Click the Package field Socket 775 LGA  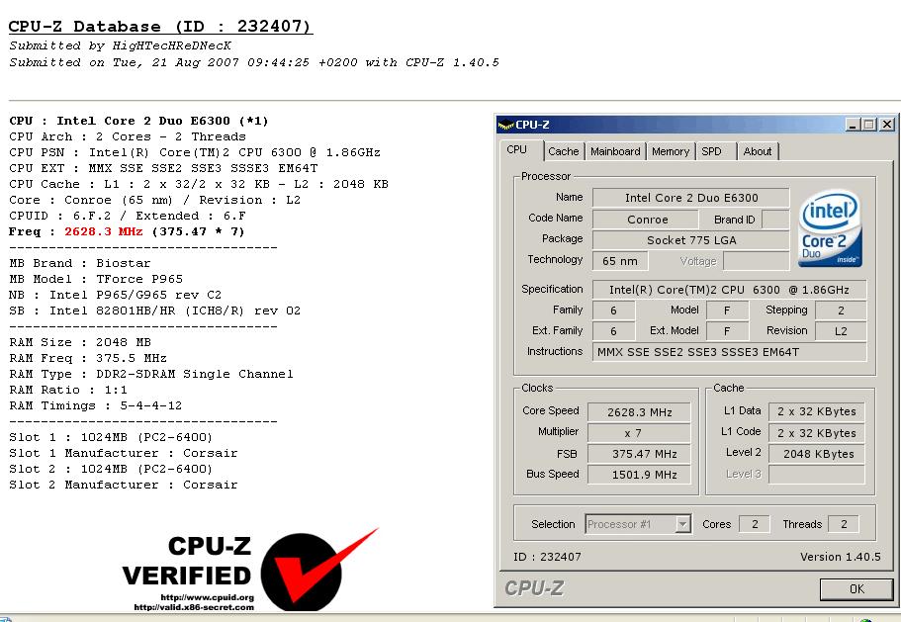pos(690,240)
